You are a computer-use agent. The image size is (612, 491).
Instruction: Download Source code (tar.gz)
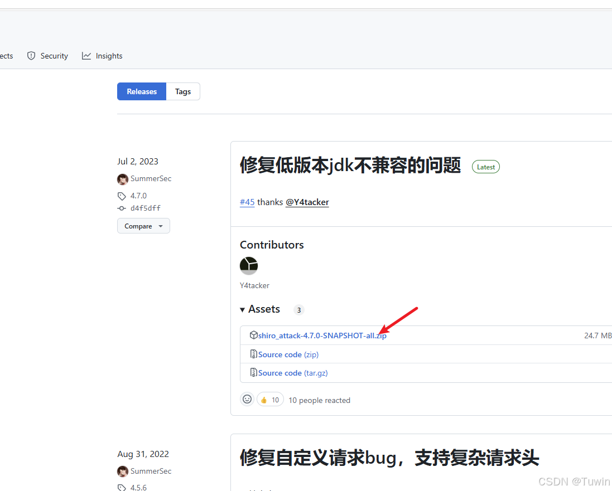(x=293, y=373)
